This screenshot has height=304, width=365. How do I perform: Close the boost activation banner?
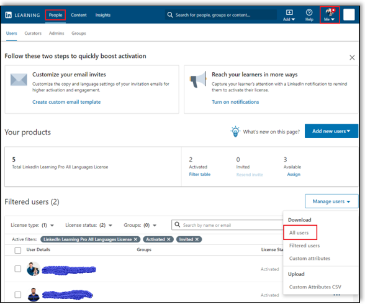[x=352, y=58]
